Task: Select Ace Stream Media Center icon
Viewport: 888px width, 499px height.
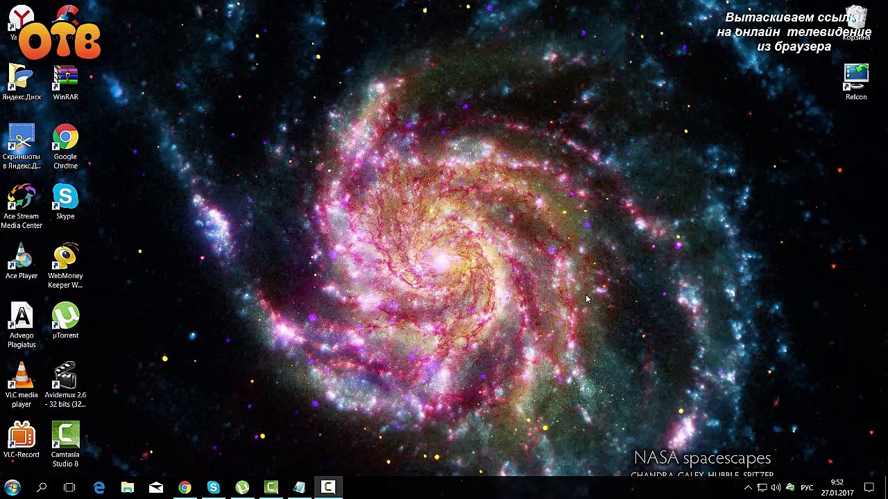Action: [22, 206]
